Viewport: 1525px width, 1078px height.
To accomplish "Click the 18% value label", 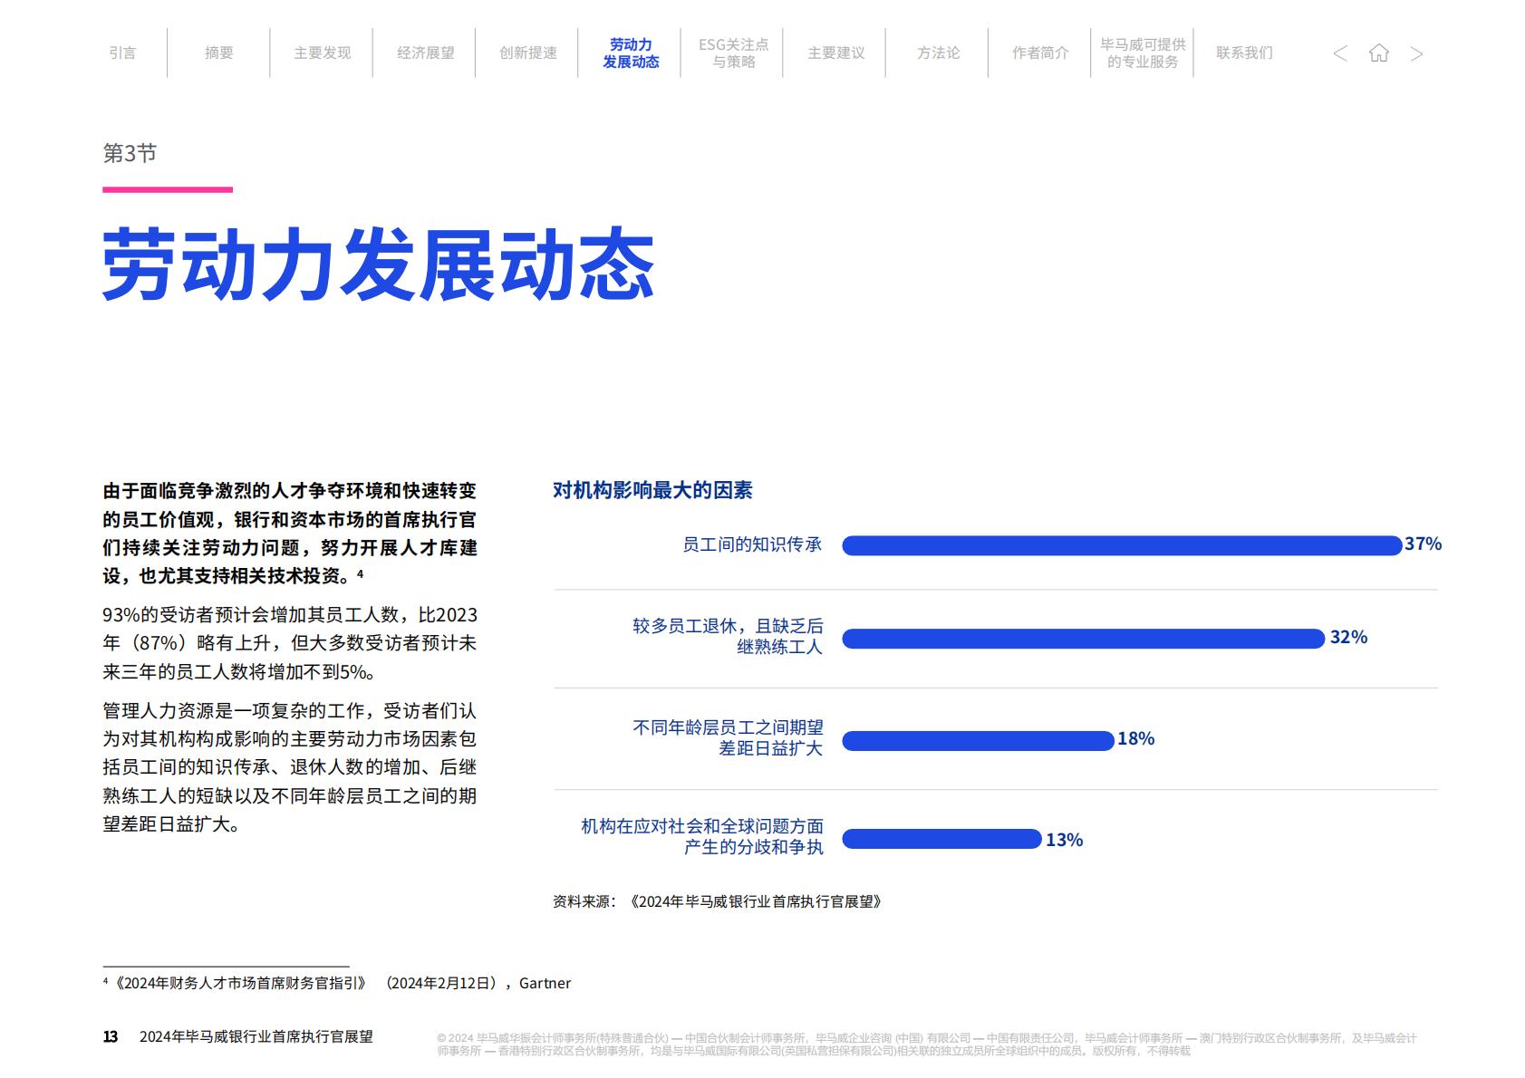I will (x=1135, y=739).
